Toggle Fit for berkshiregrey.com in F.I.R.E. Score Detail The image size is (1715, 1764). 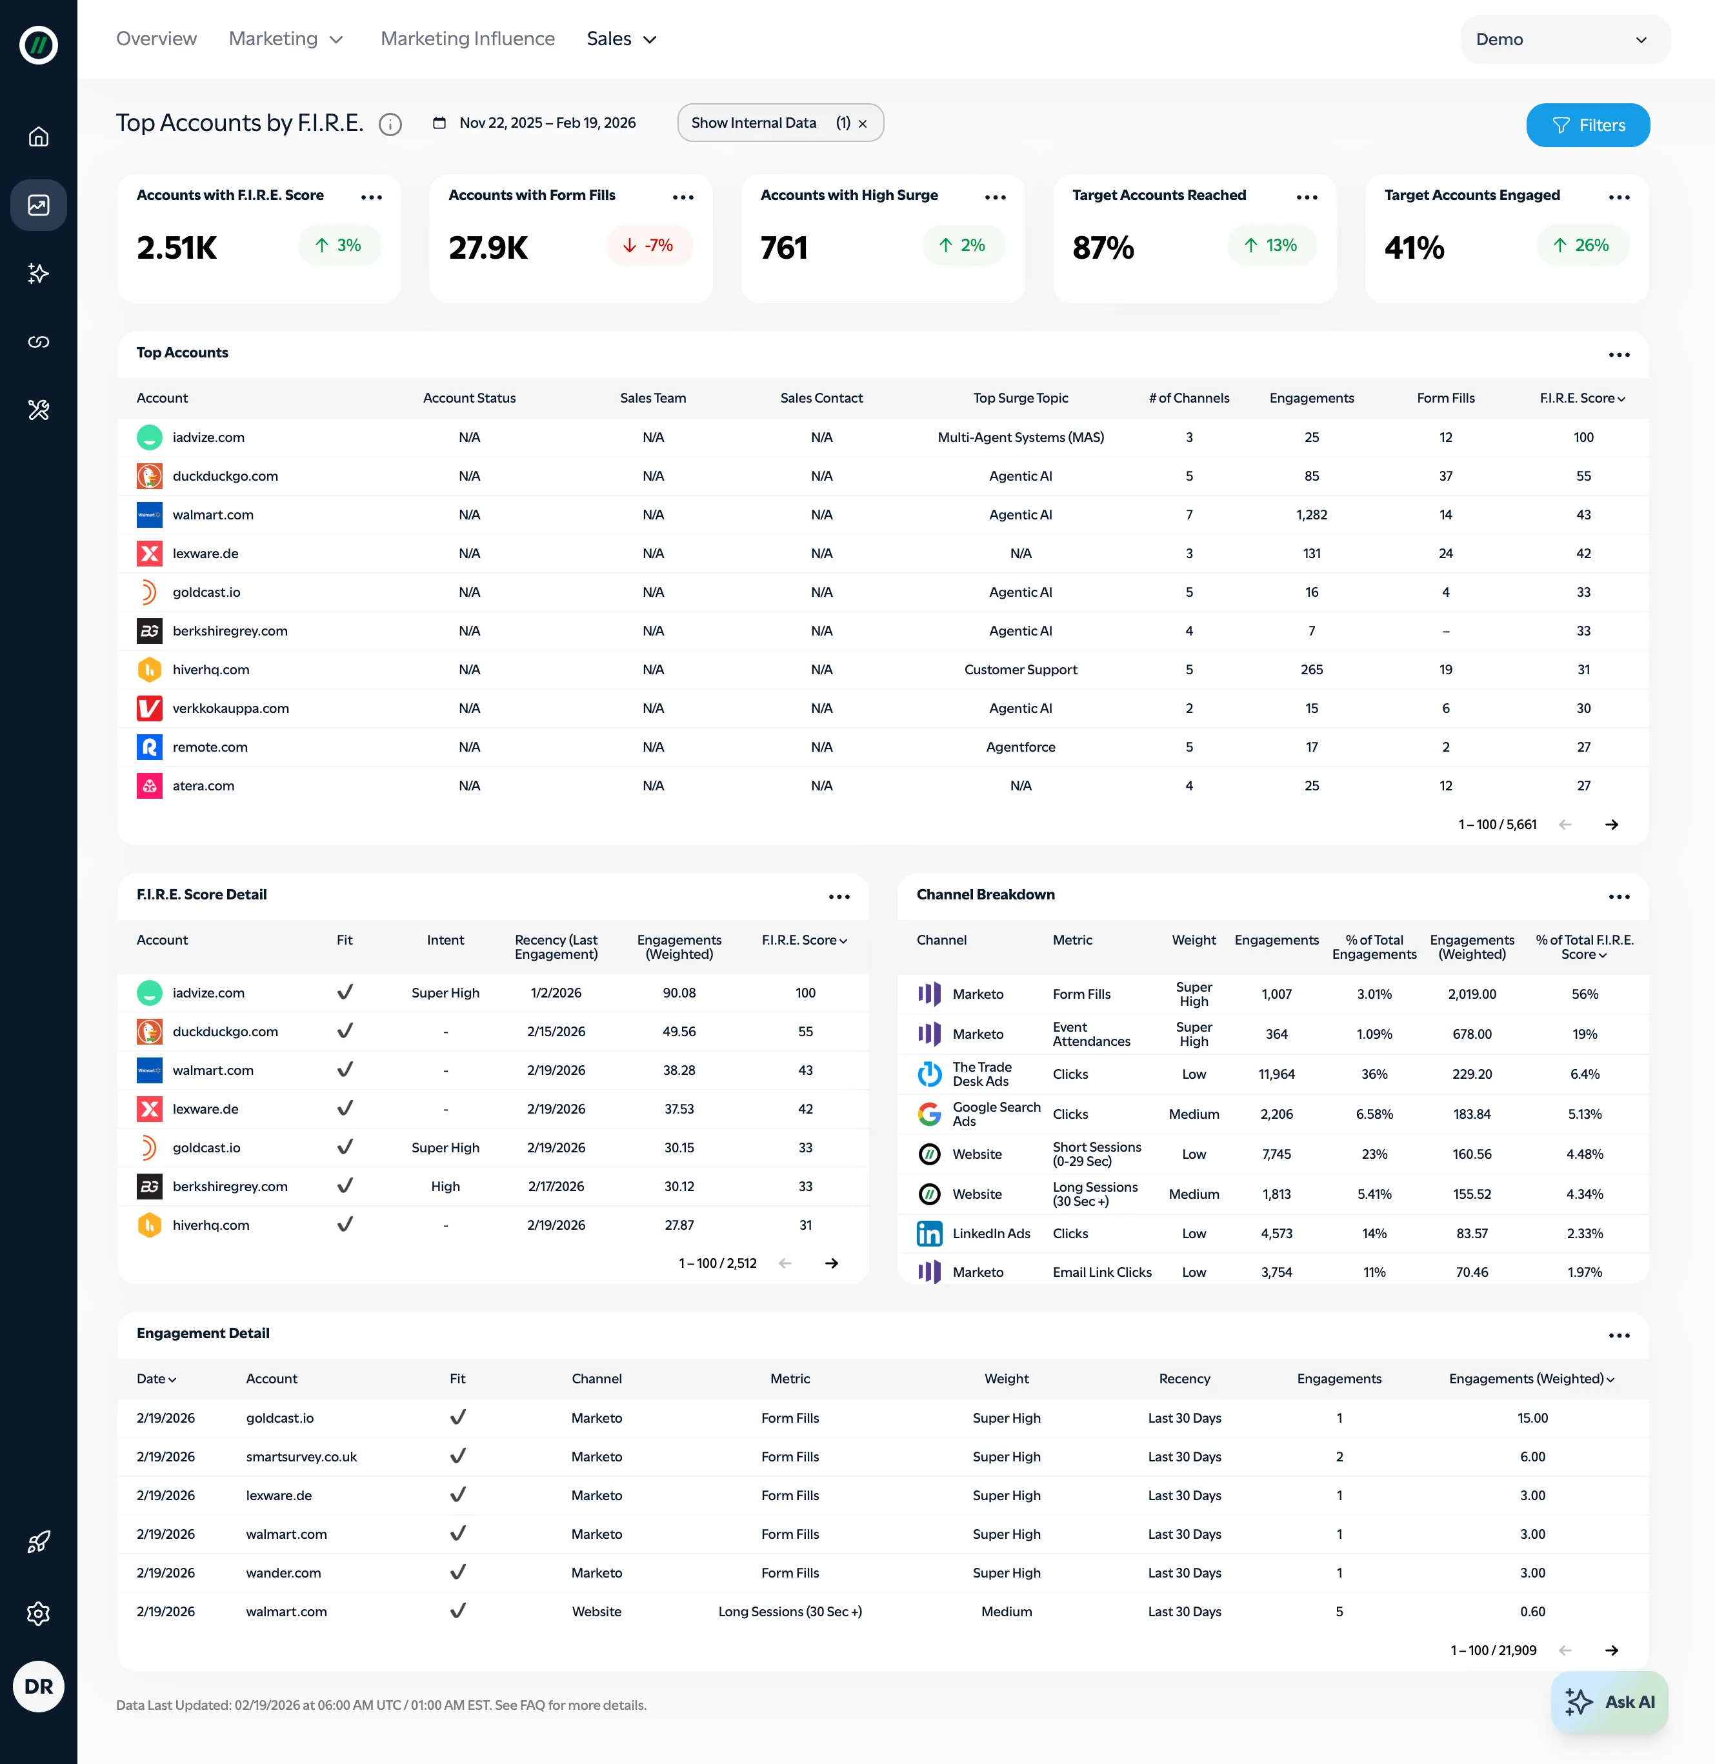point(344,1187)
